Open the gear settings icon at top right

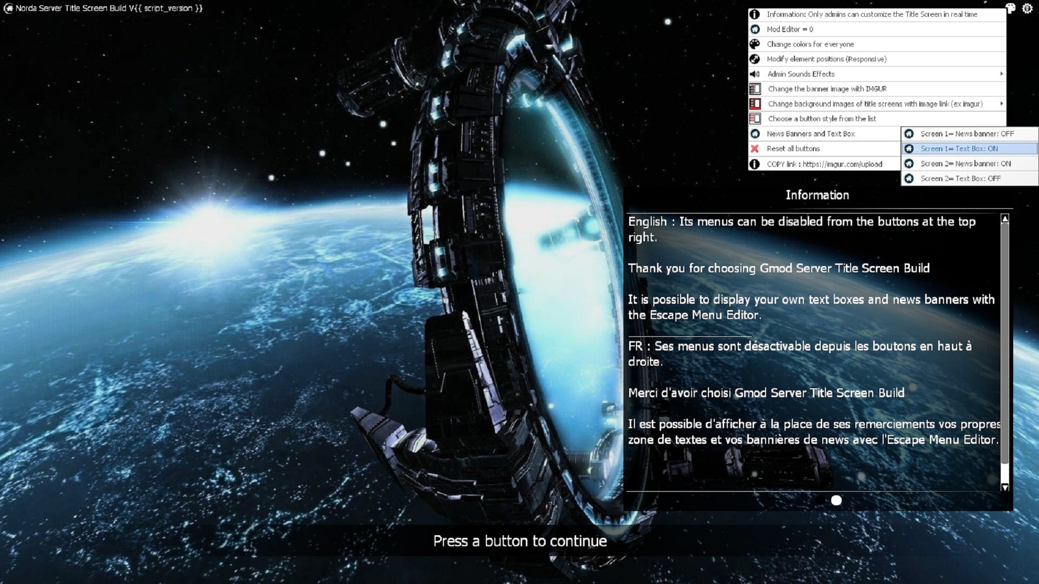pos(1027,8)
